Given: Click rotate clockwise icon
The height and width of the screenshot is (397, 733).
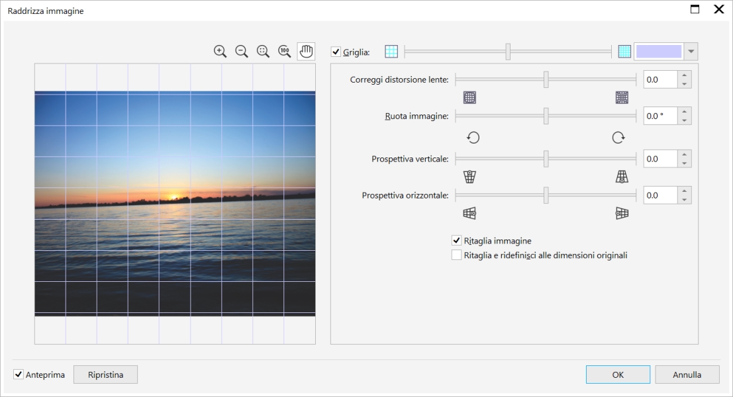Looking at the screenshot, I should tap(618, 138).
